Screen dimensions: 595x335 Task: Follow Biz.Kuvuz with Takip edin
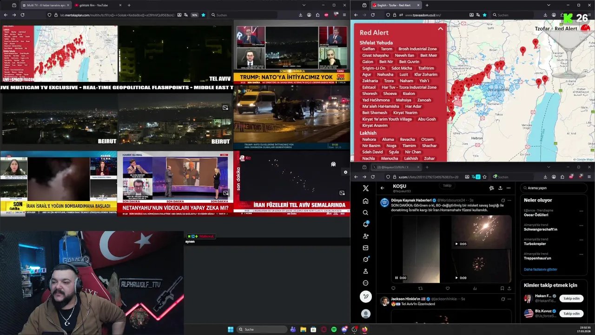pos(571,314)
